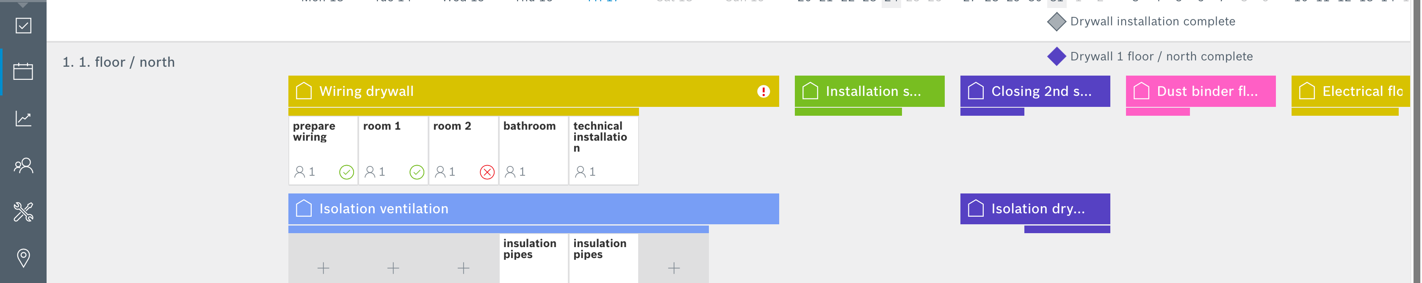Click Drywall installation complete milestone diamond

pyautogui.click(x=1056, y=22)
